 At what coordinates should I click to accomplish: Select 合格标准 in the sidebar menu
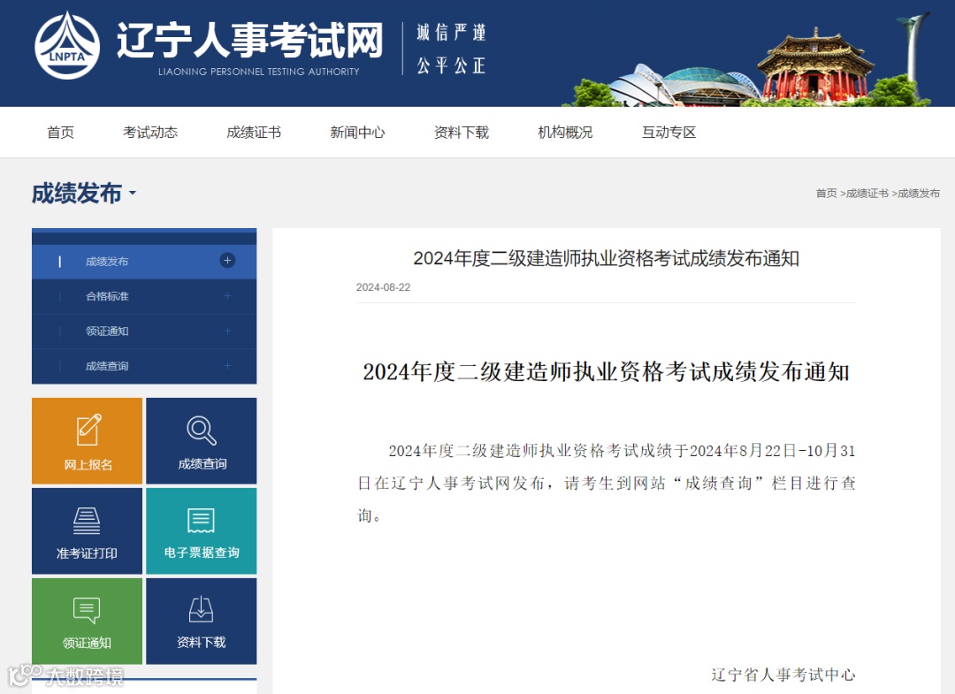click(x=144, y=296)
